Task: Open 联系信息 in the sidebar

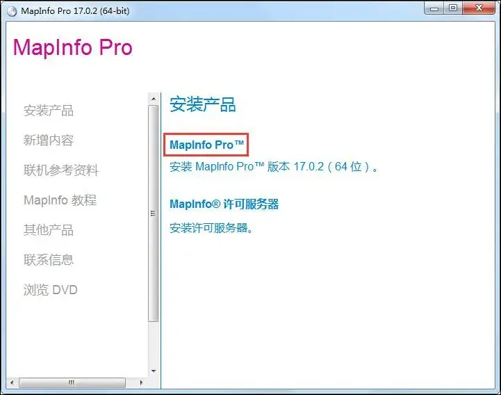Action: pos(49,259)
